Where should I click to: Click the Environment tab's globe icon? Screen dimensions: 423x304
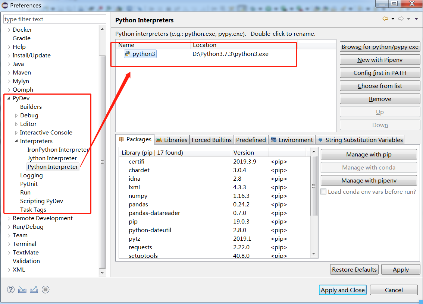click(273, 139)
